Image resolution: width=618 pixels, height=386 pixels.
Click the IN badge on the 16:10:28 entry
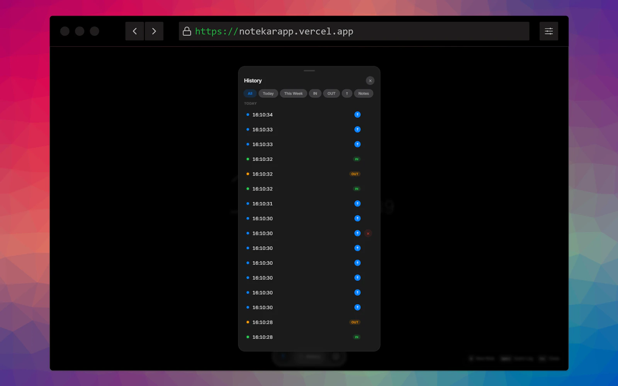(357, 337)
